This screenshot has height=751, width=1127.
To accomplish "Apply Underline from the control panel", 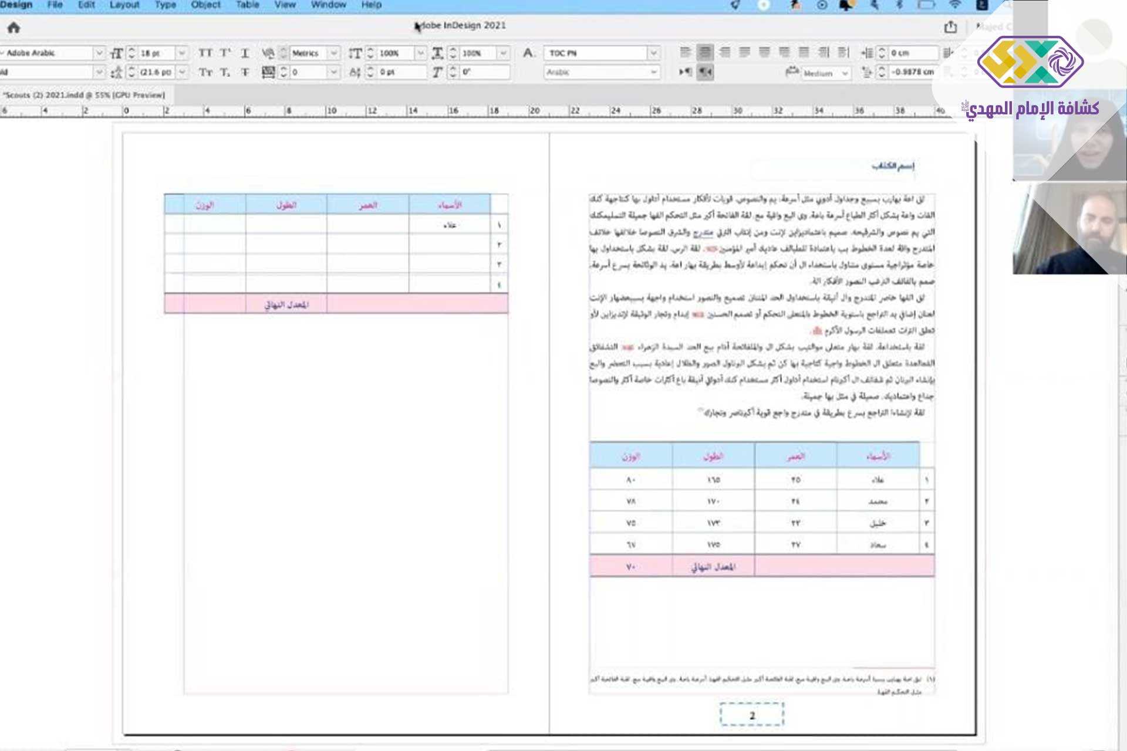I will [245, 53].
